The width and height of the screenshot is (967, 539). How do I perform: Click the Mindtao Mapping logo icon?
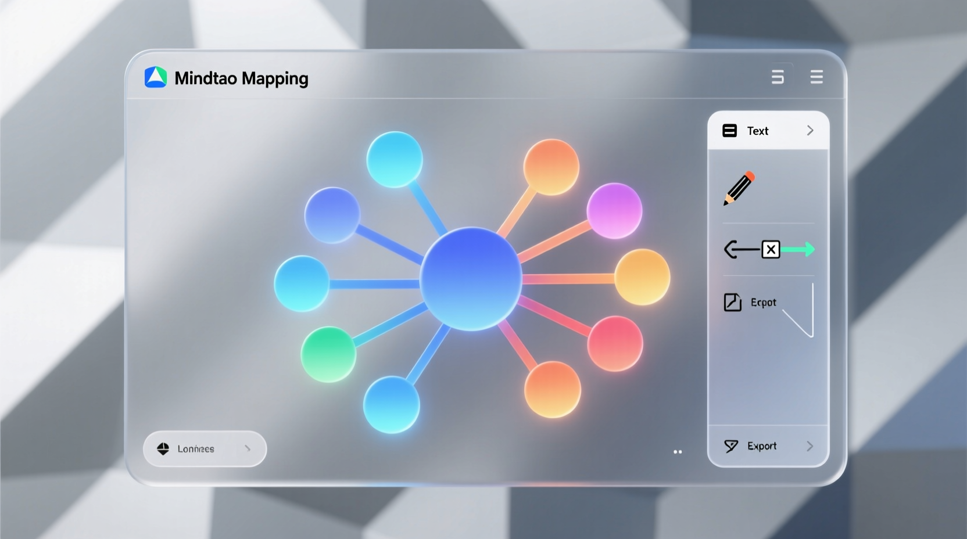point(156,77)
